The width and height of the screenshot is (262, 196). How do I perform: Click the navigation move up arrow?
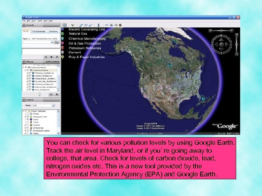click(x=221, y=40)
